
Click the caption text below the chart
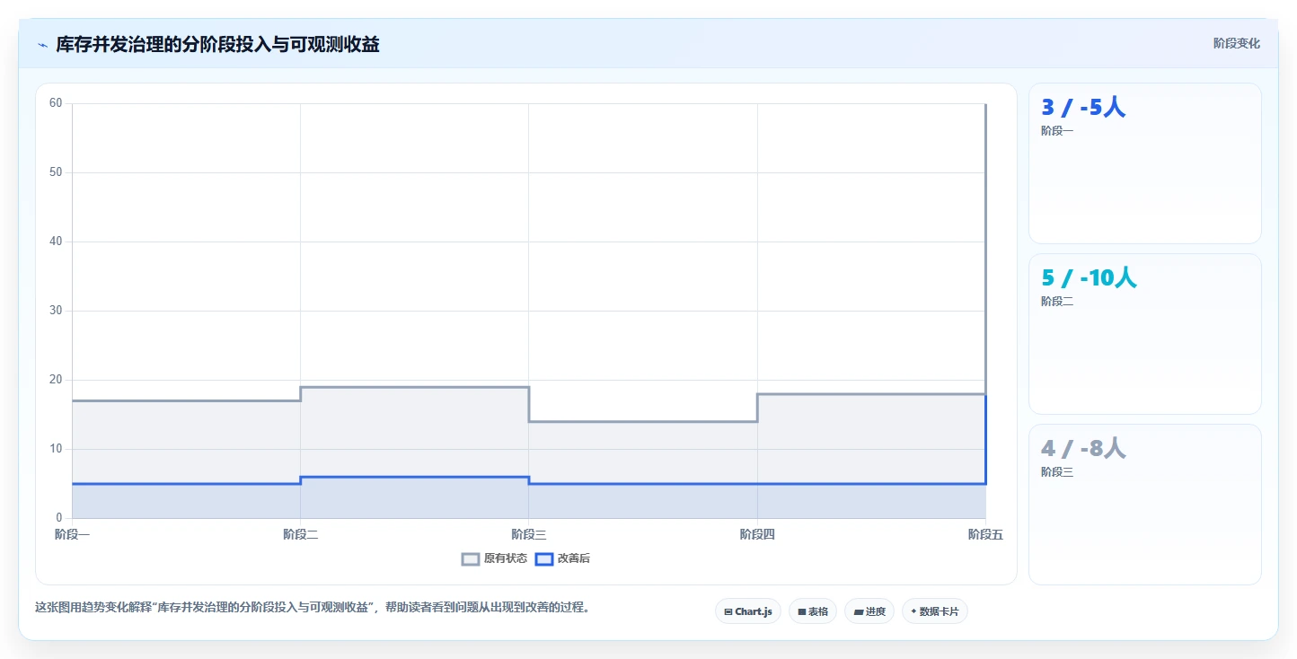[x=314, y=607]
